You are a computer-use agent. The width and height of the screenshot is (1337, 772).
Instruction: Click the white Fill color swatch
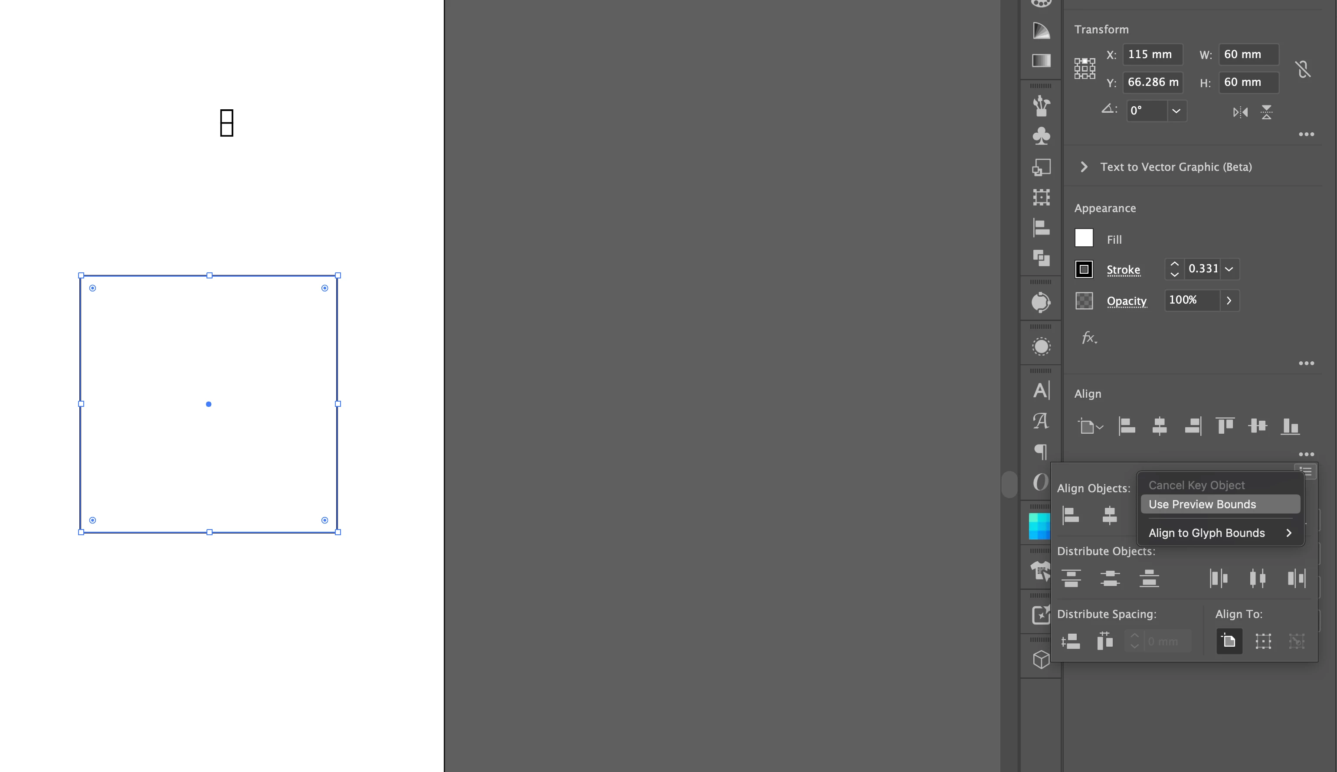tap(1084, 238)
